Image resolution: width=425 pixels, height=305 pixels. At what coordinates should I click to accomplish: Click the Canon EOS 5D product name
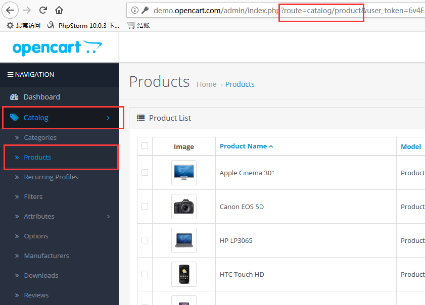242,207
